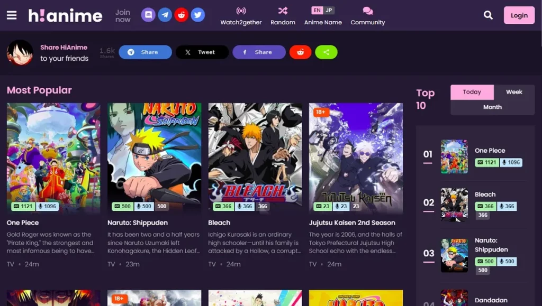Click the 1121 subtitle badge on One Piece poster
542x306 pixels.
23,206
